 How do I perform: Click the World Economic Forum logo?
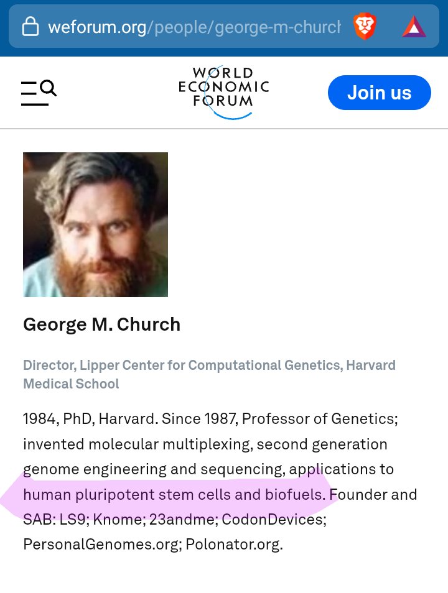223,93
